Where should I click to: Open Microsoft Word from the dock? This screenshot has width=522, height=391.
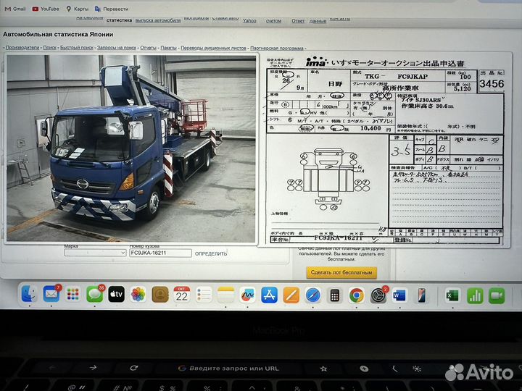399,295
